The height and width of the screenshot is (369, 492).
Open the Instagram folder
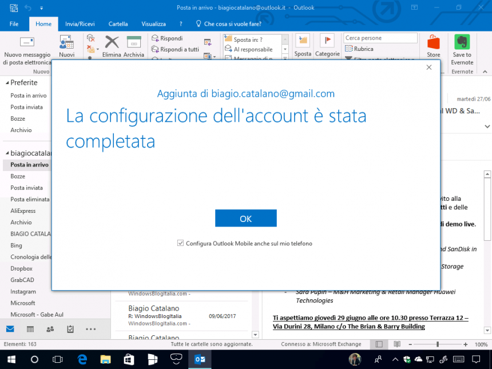coord(23,292)
